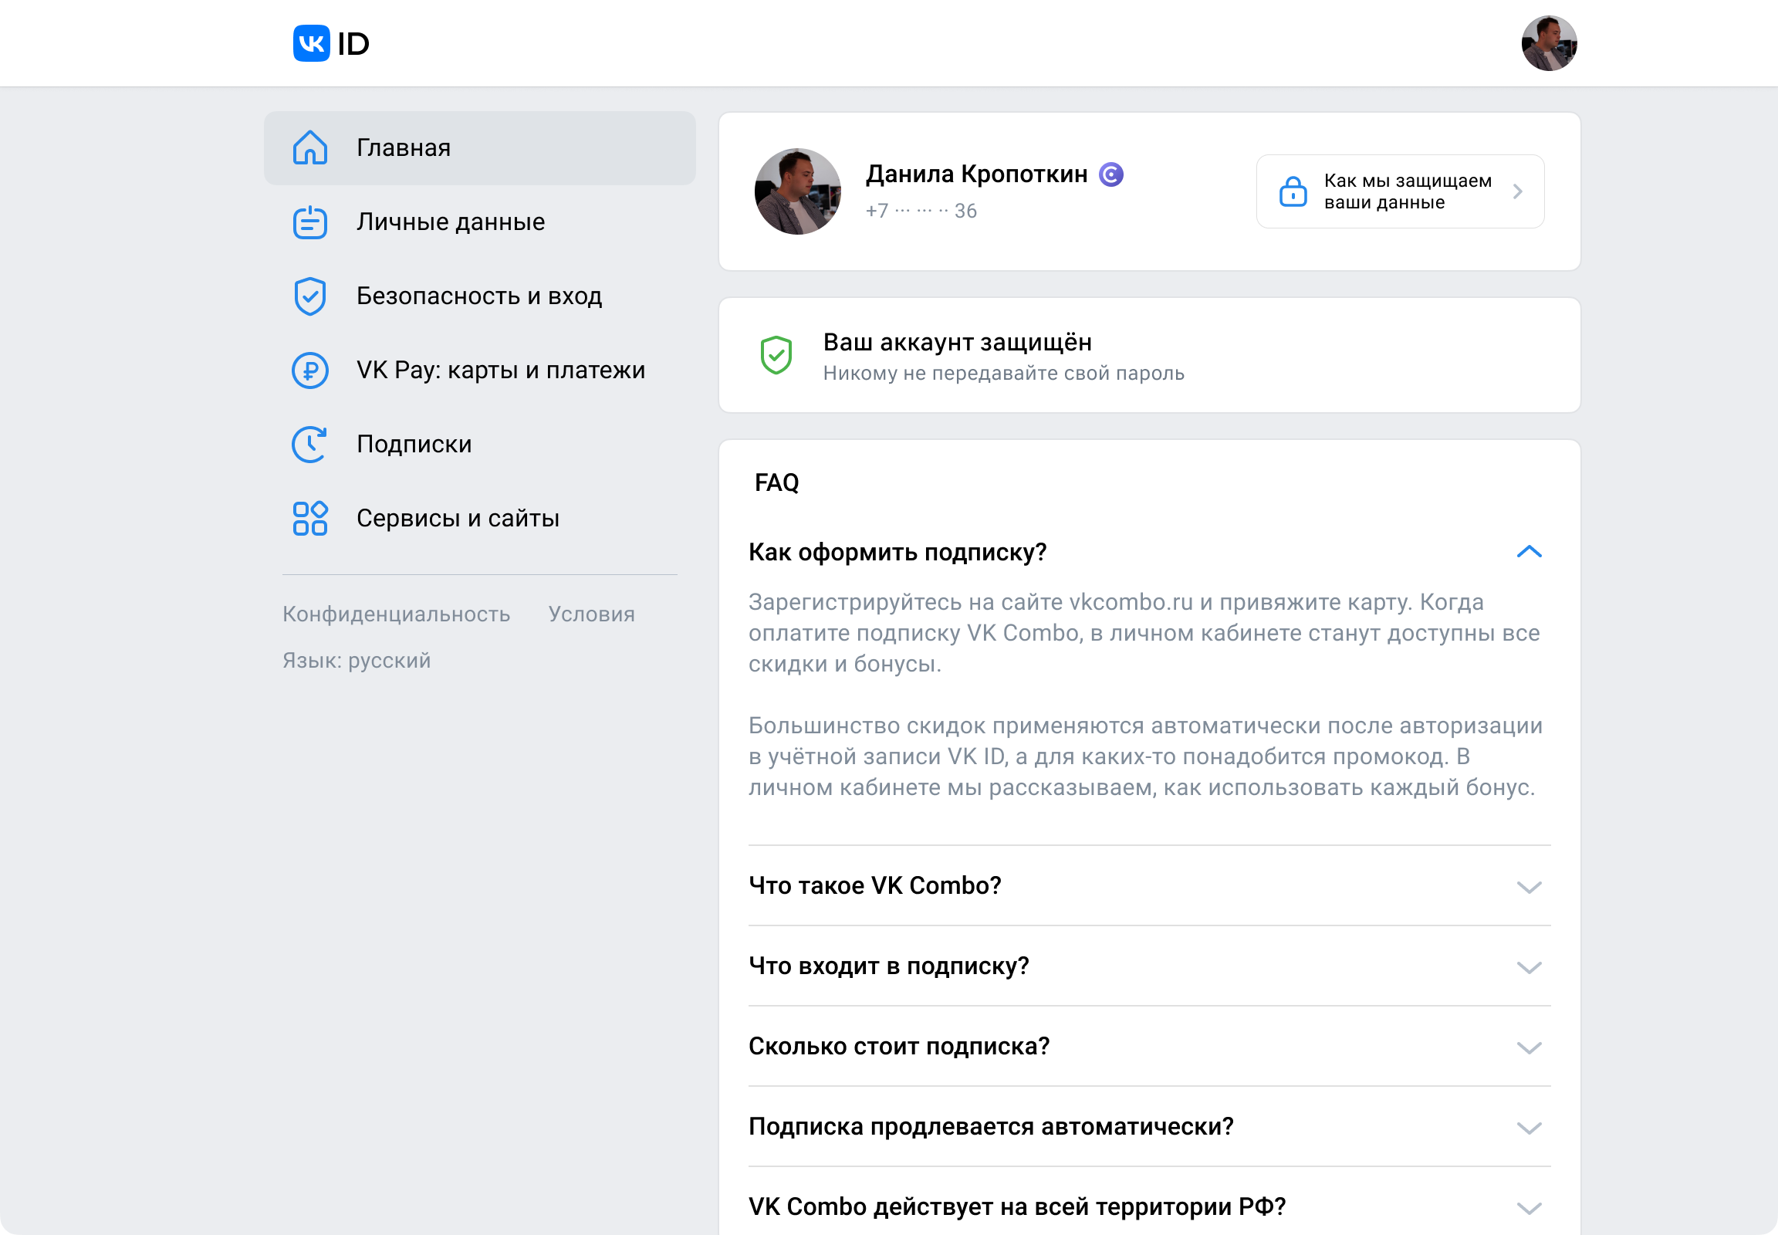Expand the Что входит в подписку question
Image resolution: width=1778 pixels, height=1235 pixels.
(1529, 967)
